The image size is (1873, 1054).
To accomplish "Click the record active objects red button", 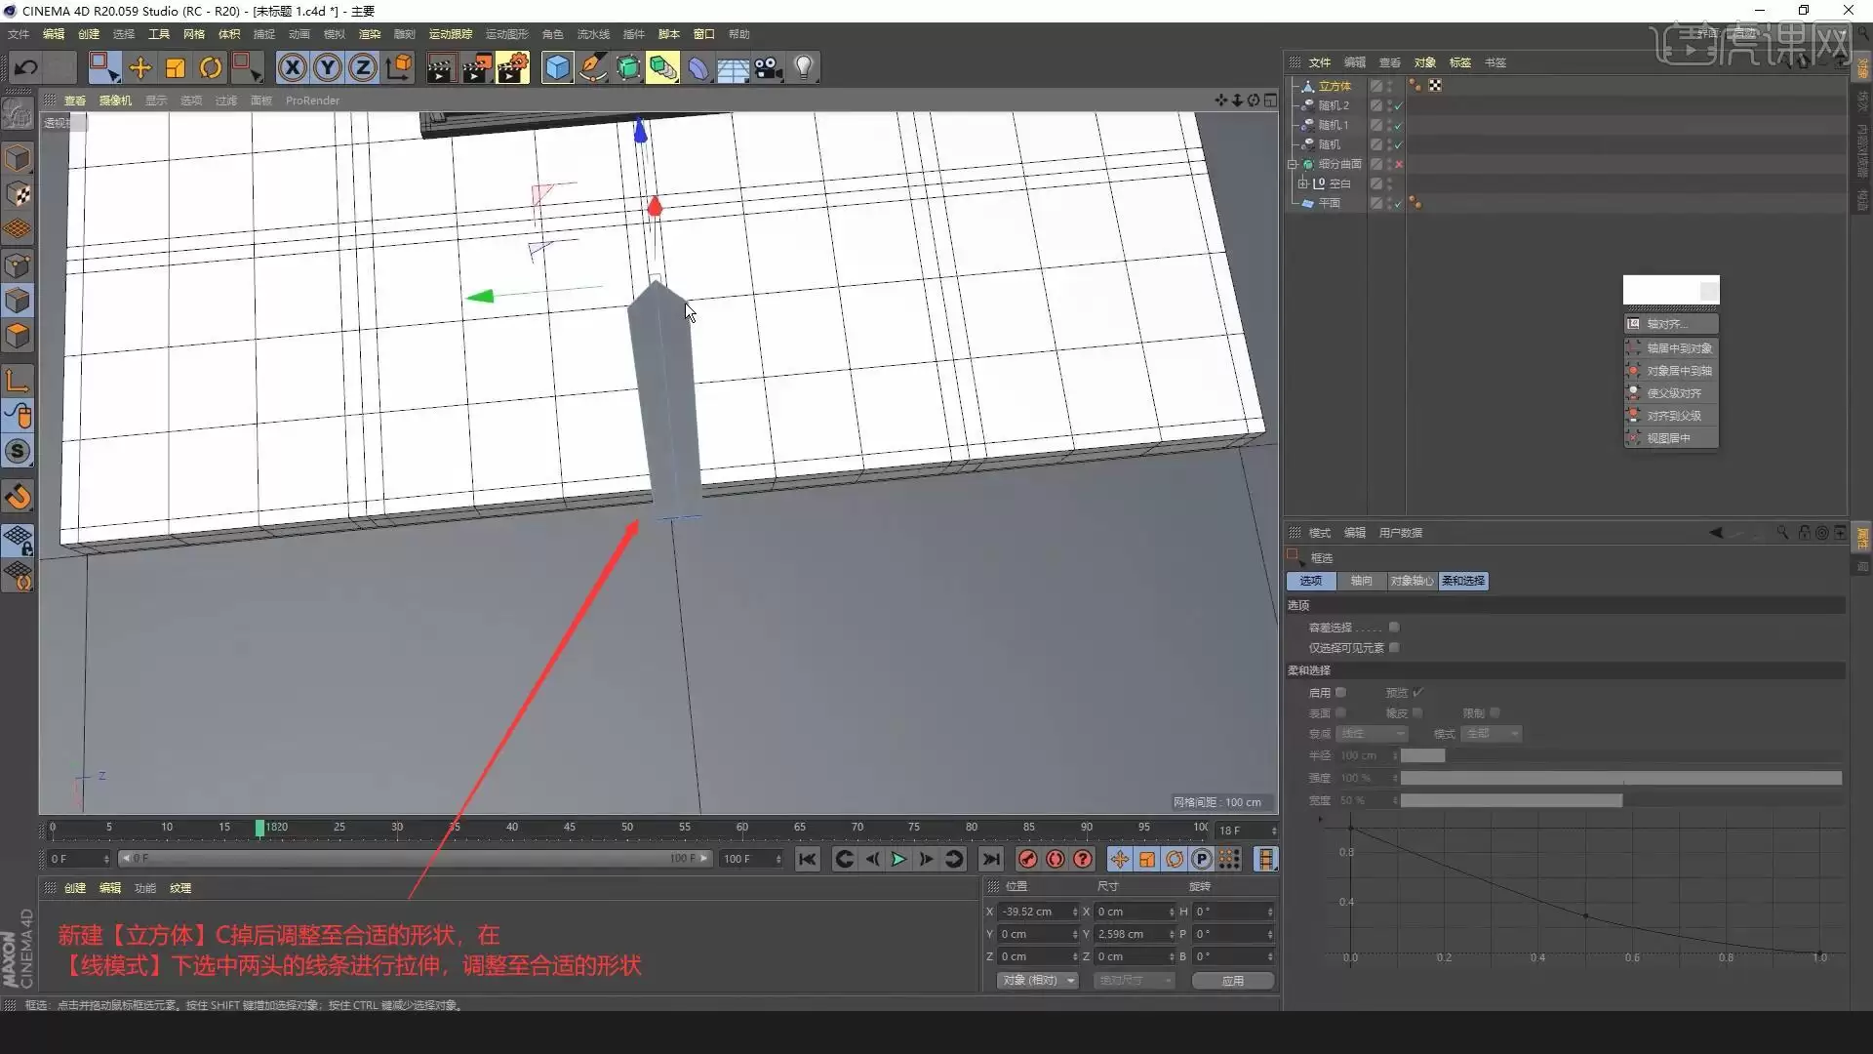I will coord(1027,859).
